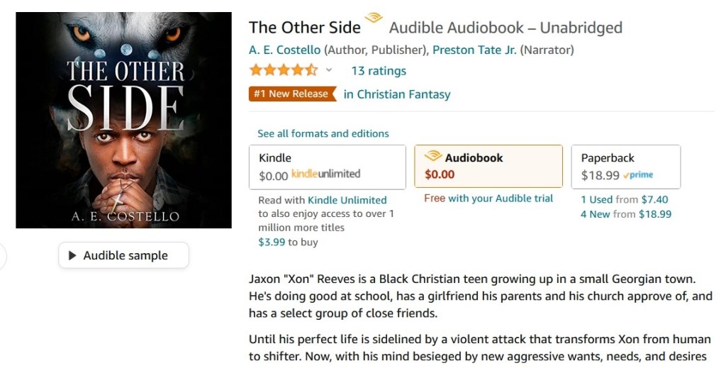Select the Audiobook format option

488,167
